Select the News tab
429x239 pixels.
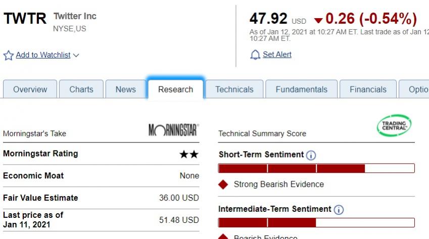125,89
